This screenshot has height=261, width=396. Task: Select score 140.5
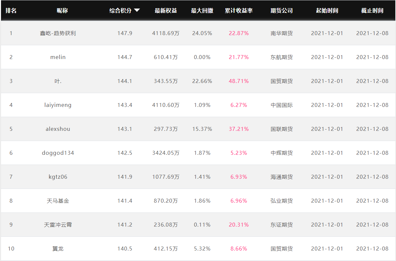click(125, 249)
